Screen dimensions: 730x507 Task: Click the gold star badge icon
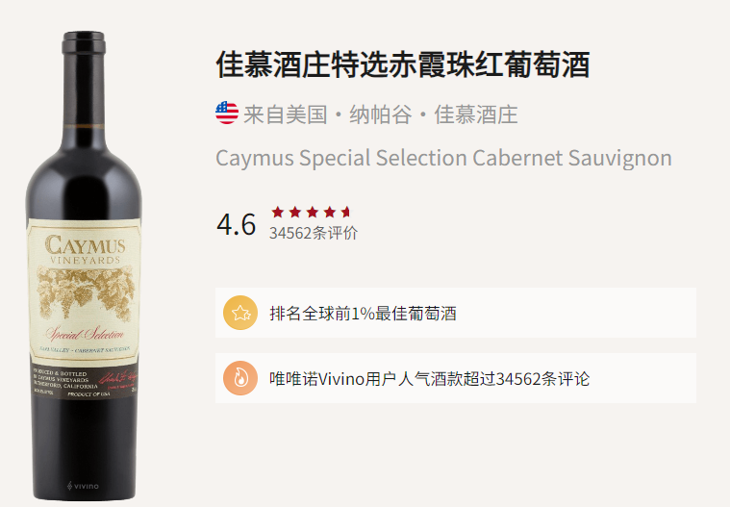pyautogui.click(x=240, y=313)
